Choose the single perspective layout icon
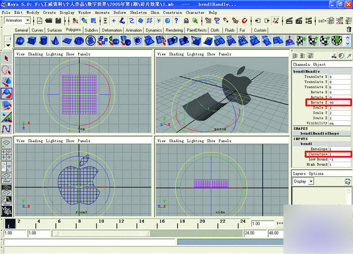This screenshot has height=254, width=353. pyautogui.click(x=6, y=142)
